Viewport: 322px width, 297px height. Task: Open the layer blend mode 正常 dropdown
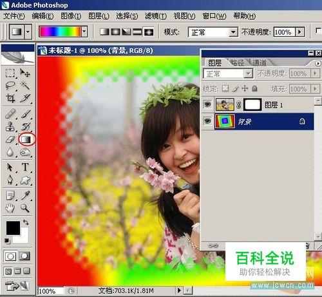[228, 73]
